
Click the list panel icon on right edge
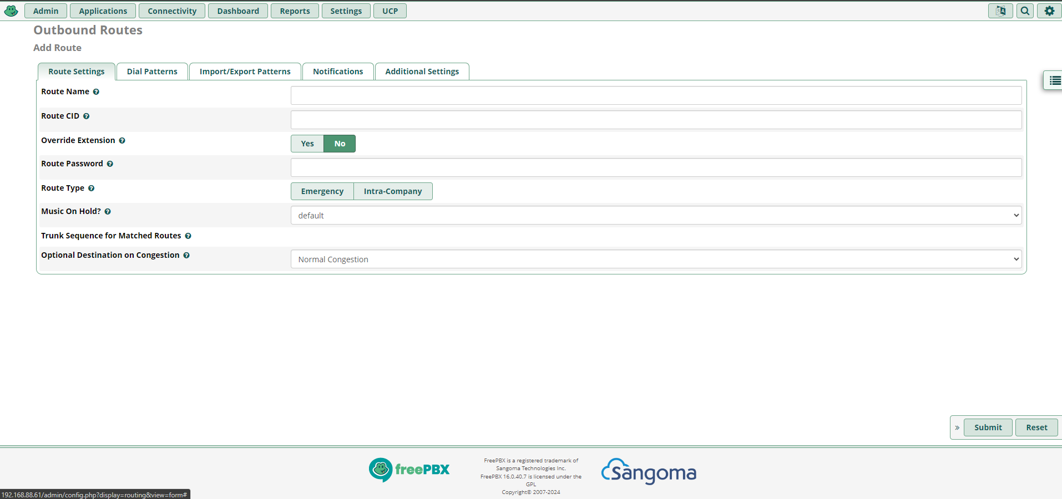[x=1054, y=80]
